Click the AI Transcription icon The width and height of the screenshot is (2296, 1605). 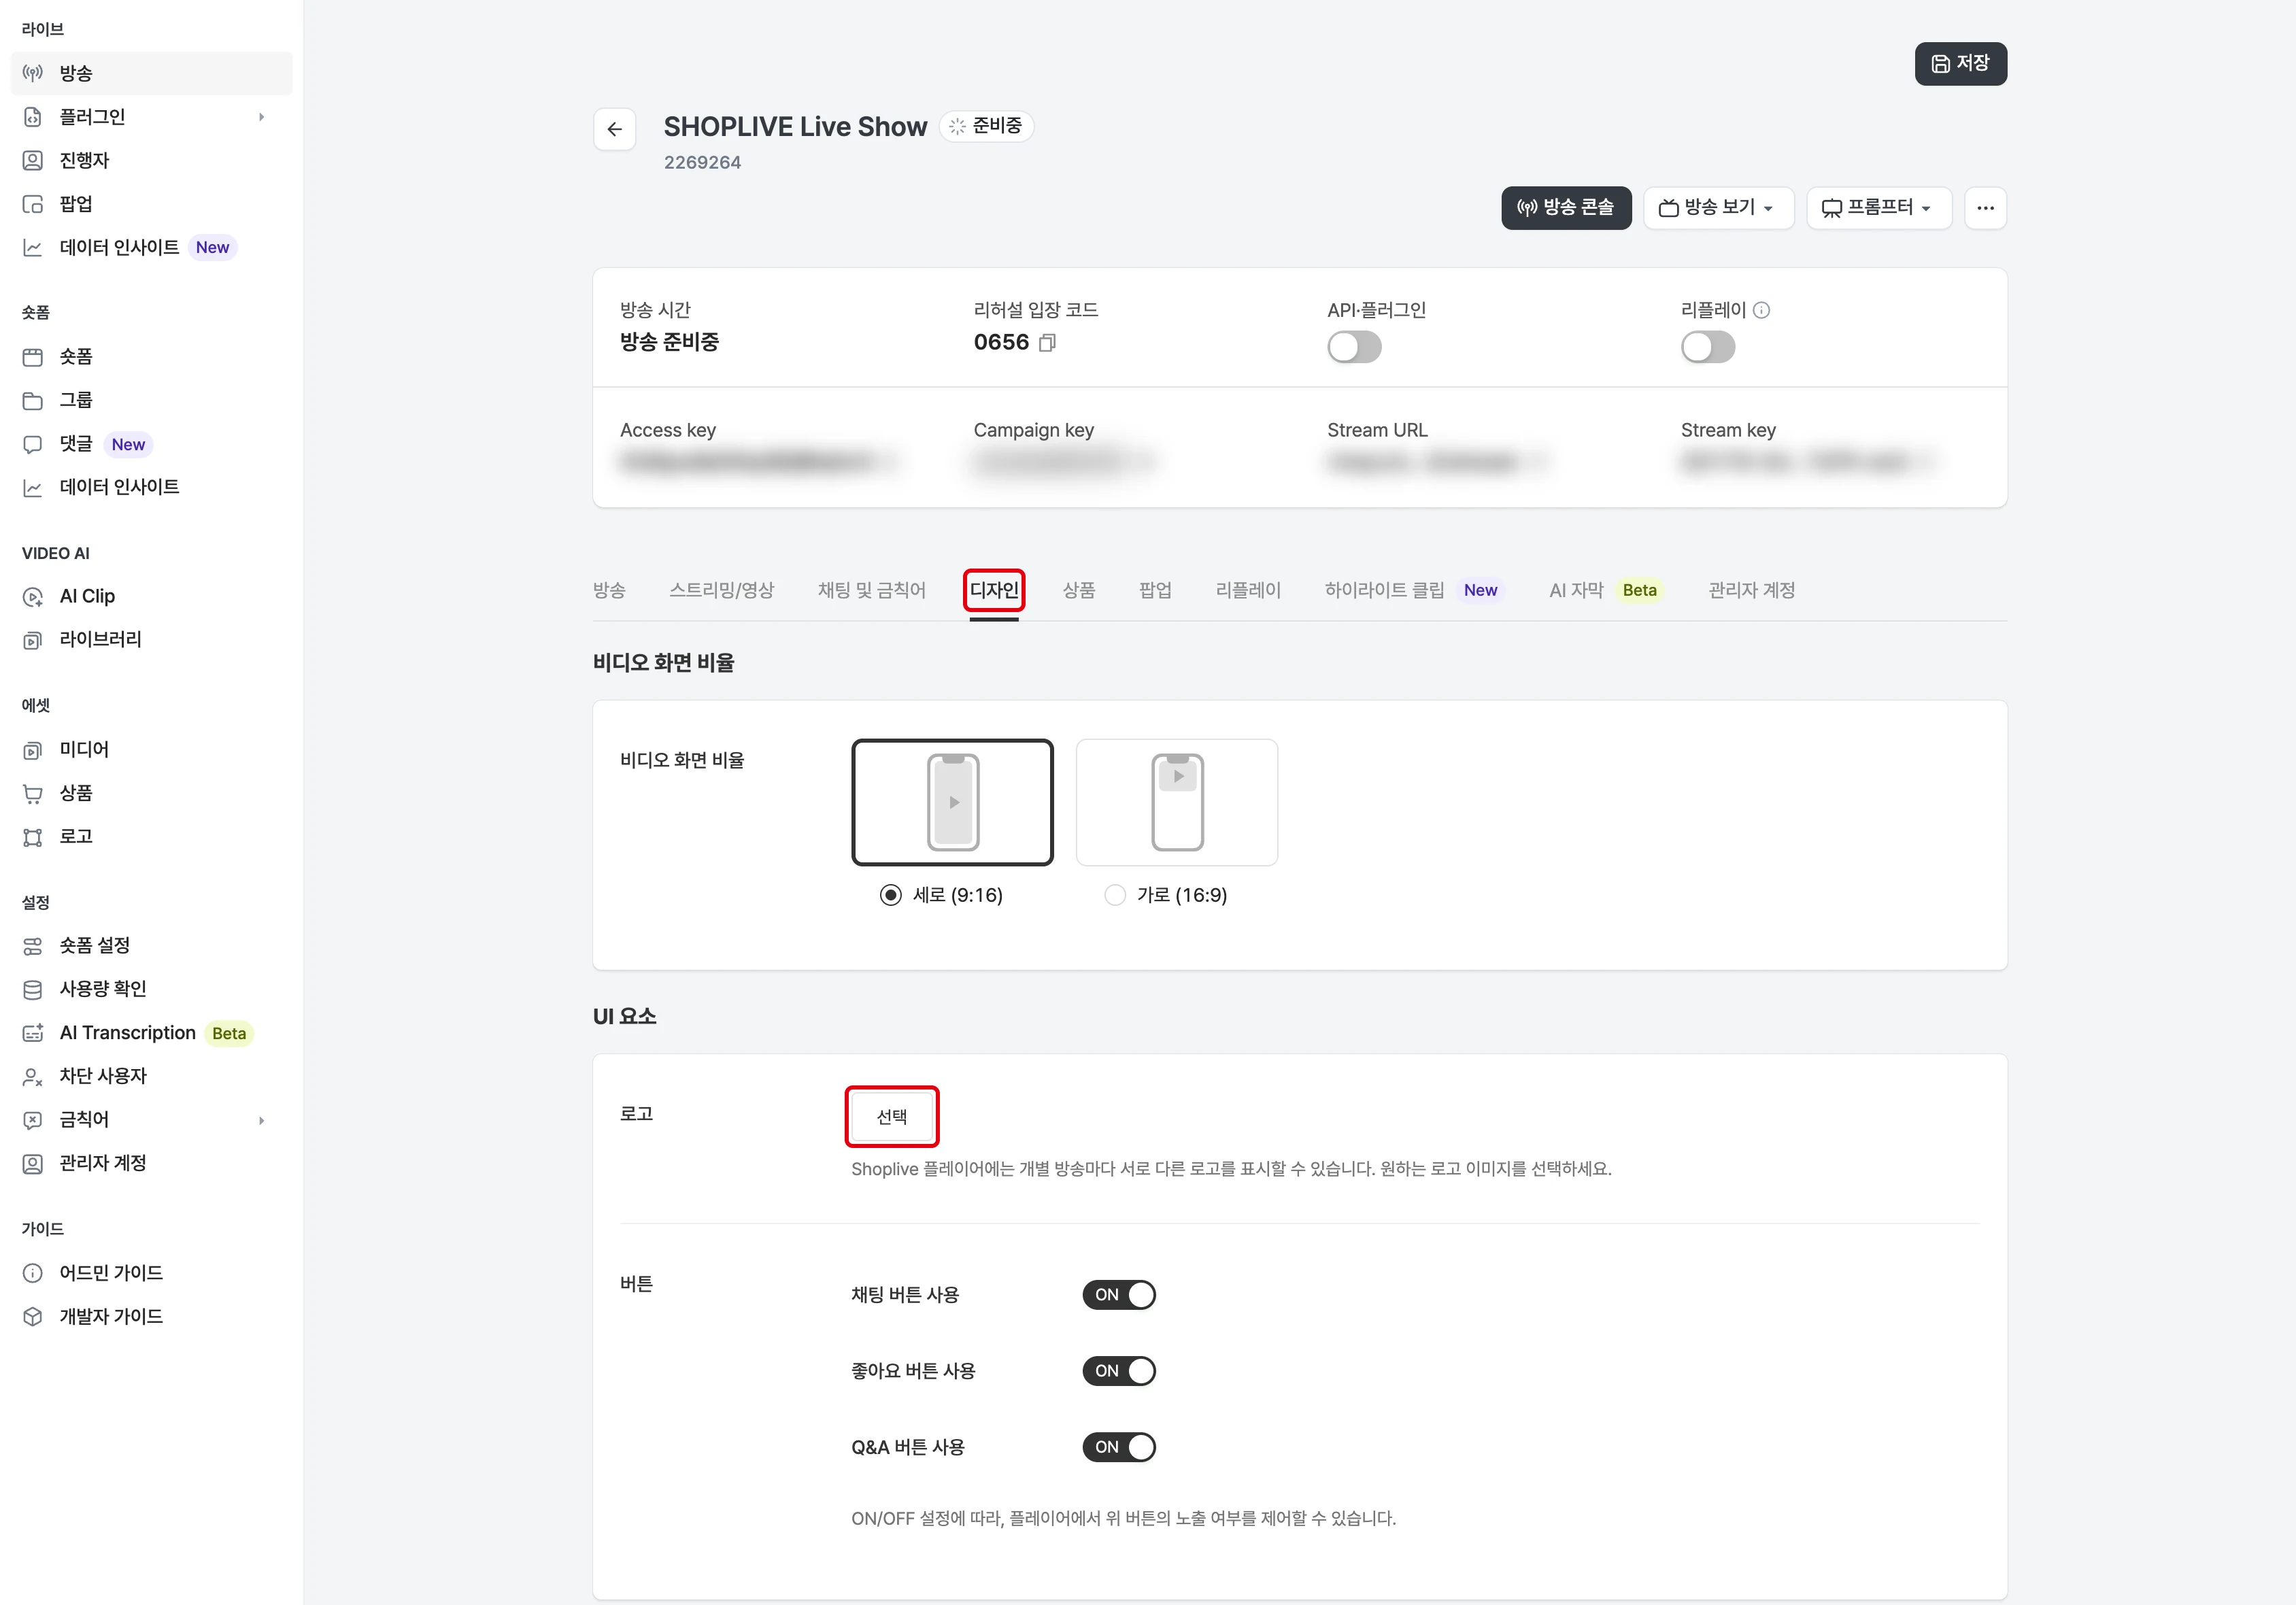click(x=33, y=1033)
